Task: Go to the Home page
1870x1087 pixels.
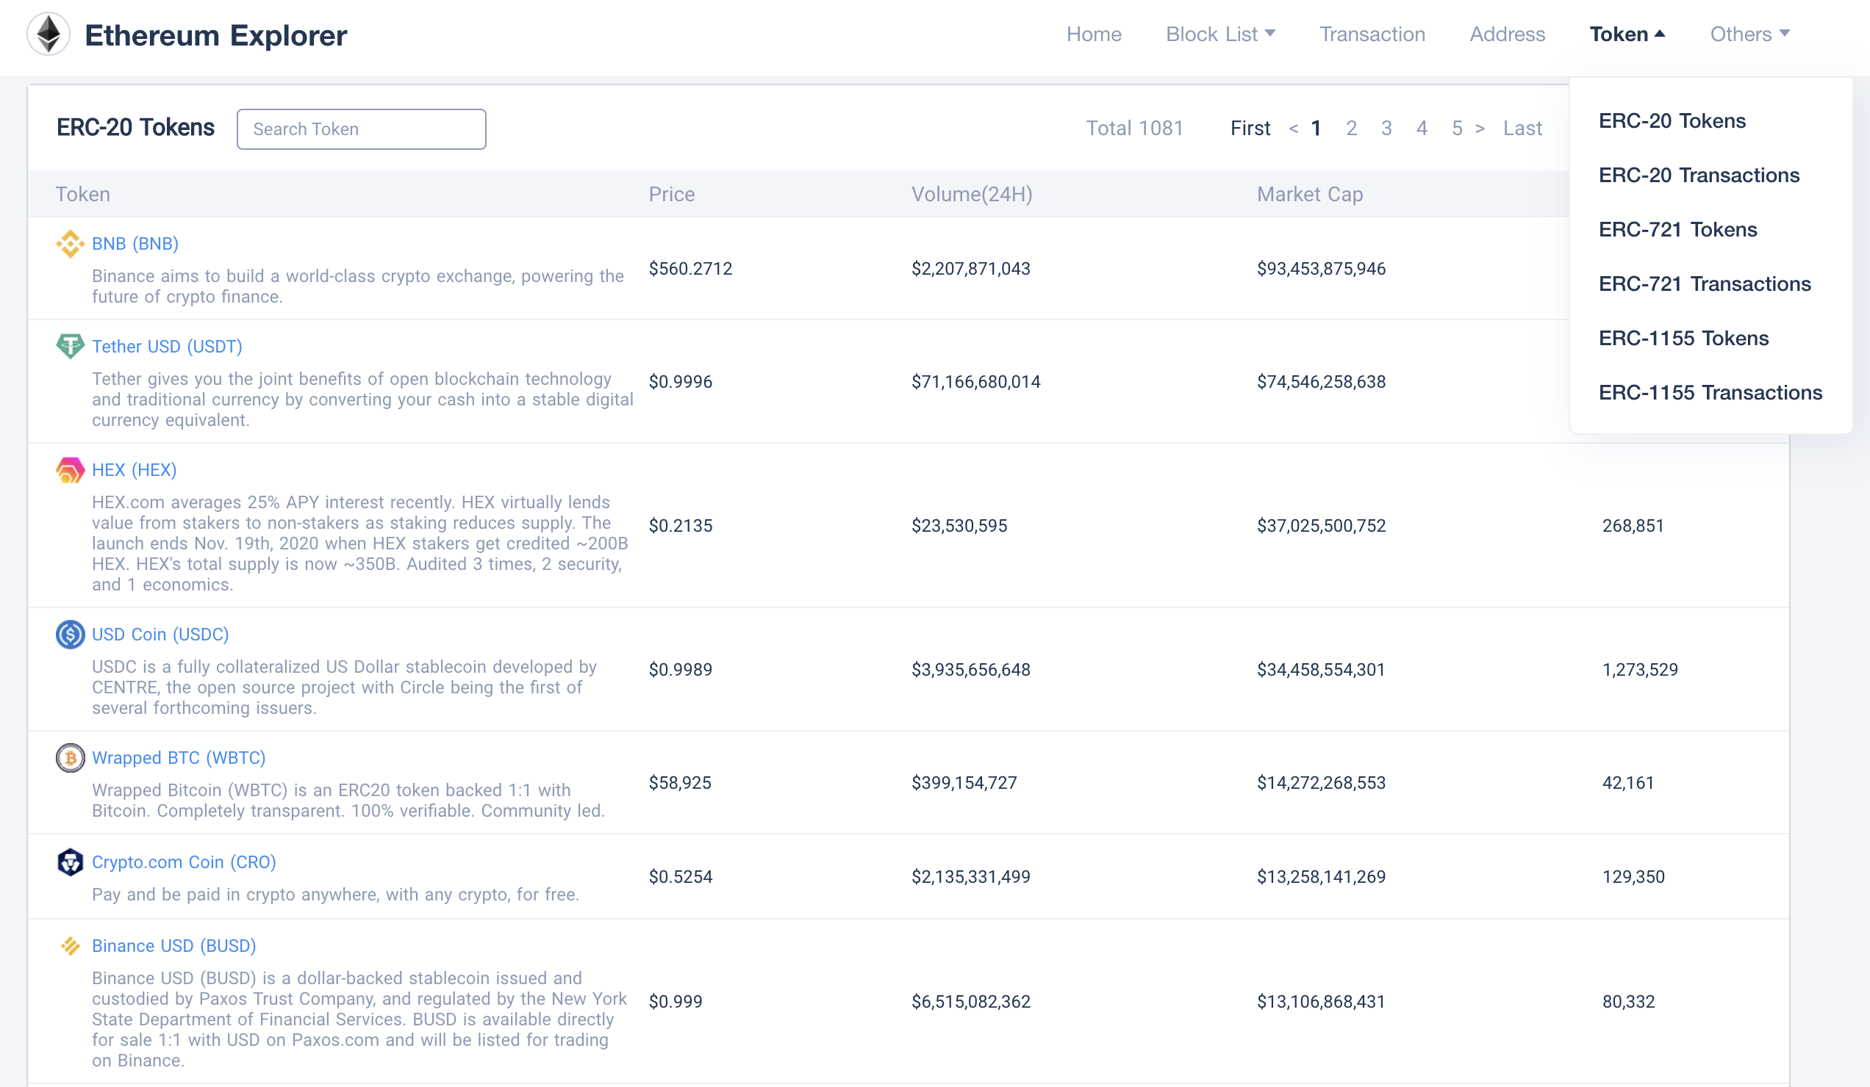Action: 1094,34
